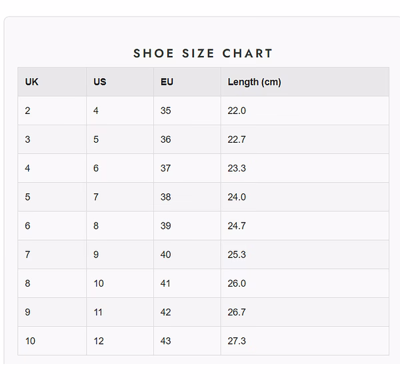Click the UK column header

(31, 82)
